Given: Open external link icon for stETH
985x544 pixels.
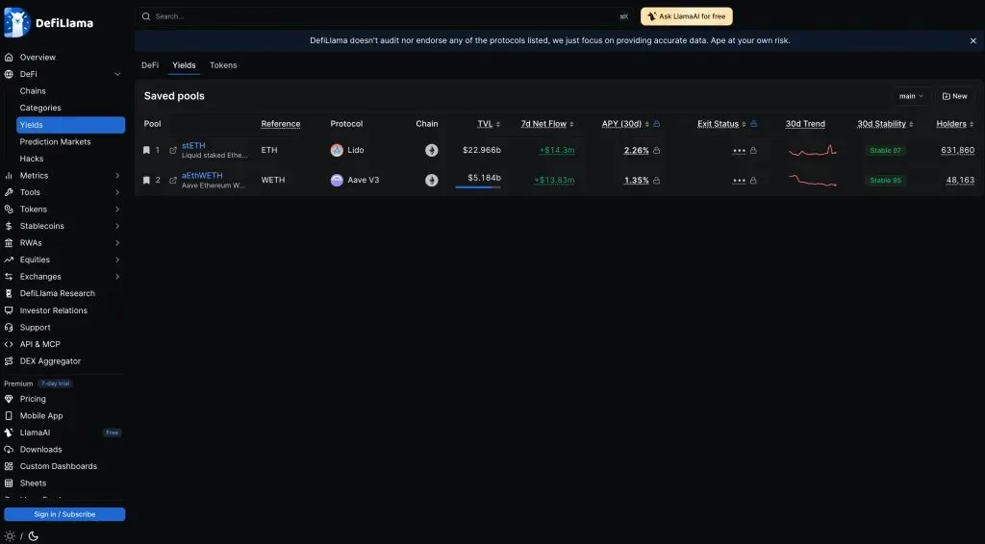Looking at the screenshot, I should click(173, 151).
